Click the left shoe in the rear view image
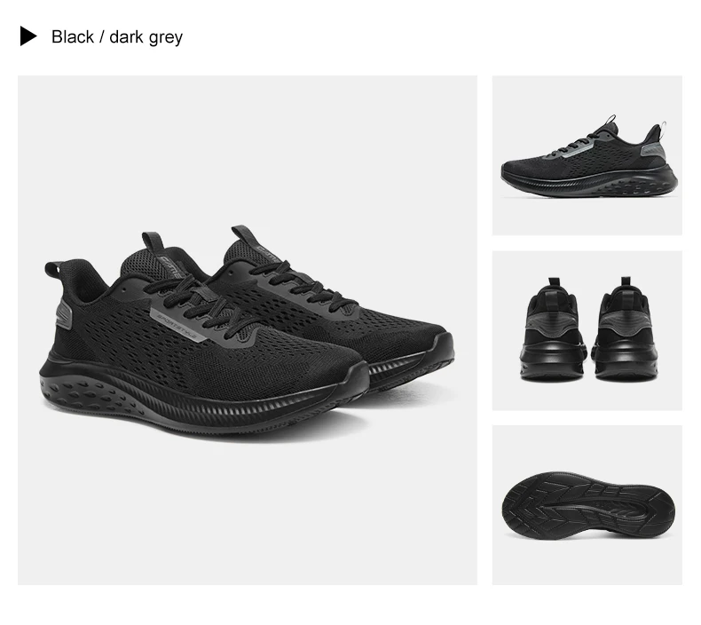The width and height of the screenshot is (701, 625). click(553, 330)
